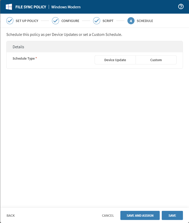The height and width of the screenshot is (223, 189).
Task: Click the BACK button
Action: [x=11, y=215]
